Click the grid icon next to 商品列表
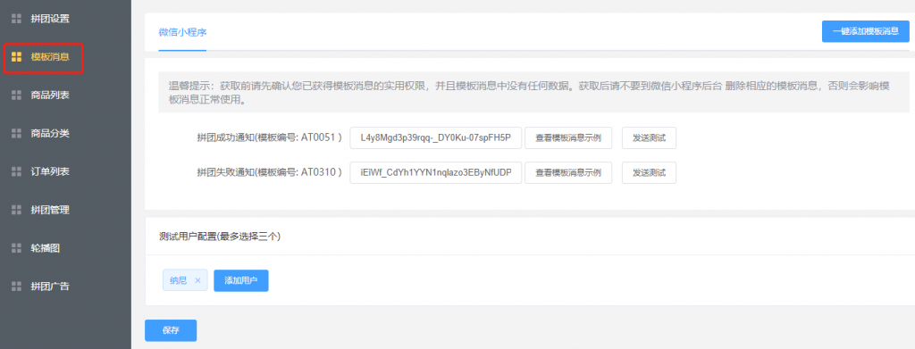 16,95
